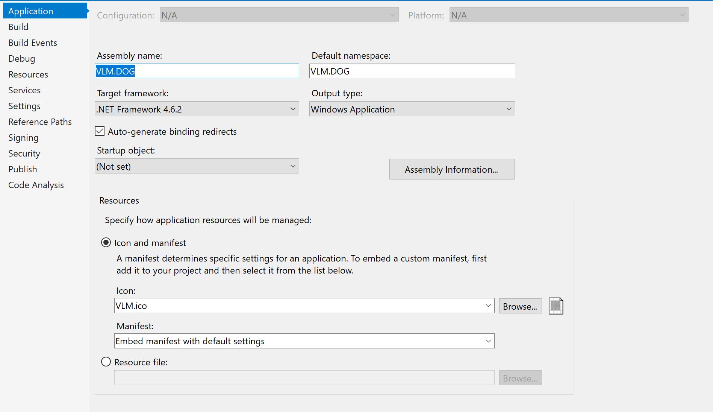The image size is (713, 412).
Task: Open the Startup object dropdown
Action: pos(197,166)
